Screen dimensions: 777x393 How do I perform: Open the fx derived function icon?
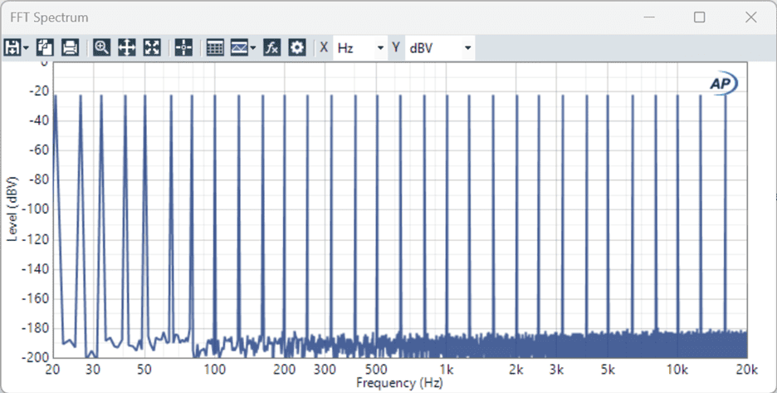[272, 48]
